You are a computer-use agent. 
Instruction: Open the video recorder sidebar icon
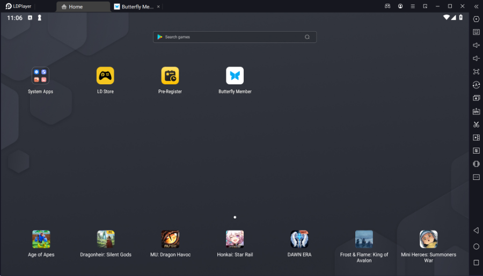click(x=476, y=137)
